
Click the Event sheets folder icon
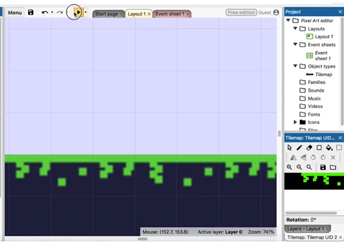(303, 45)
